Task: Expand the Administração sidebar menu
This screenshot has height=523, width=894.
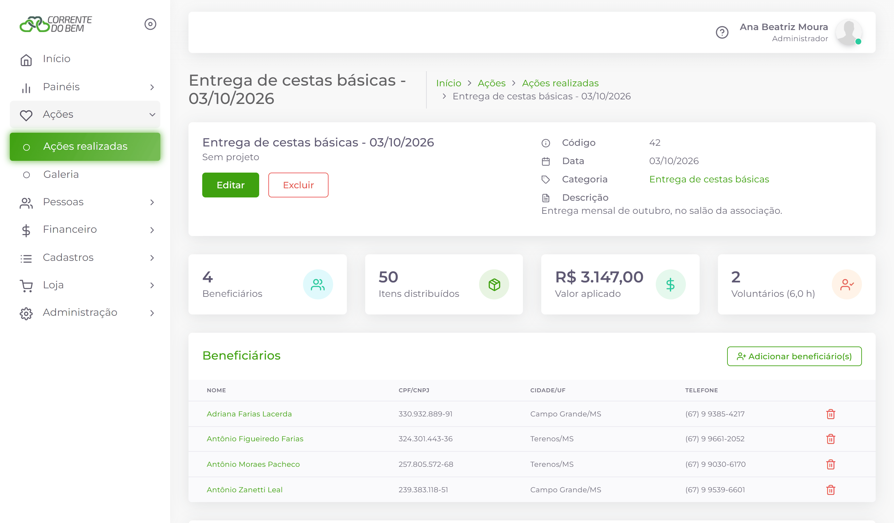Action: point(85,313)
